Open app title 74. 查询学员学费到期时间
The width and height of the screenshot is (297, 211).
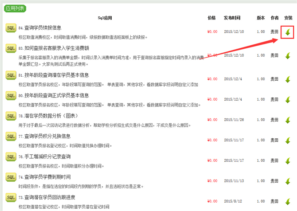pyautogui.click(x=44, y=177)
